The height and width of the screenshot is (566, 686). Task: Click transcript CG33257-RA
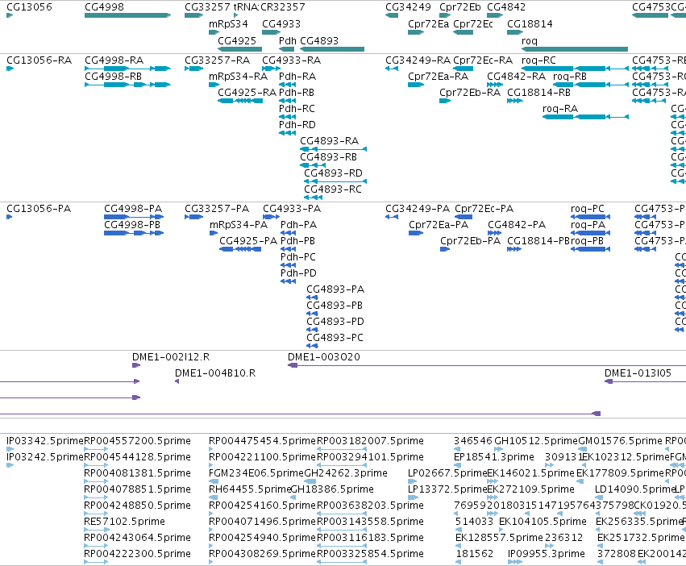(x=217, y=60)
